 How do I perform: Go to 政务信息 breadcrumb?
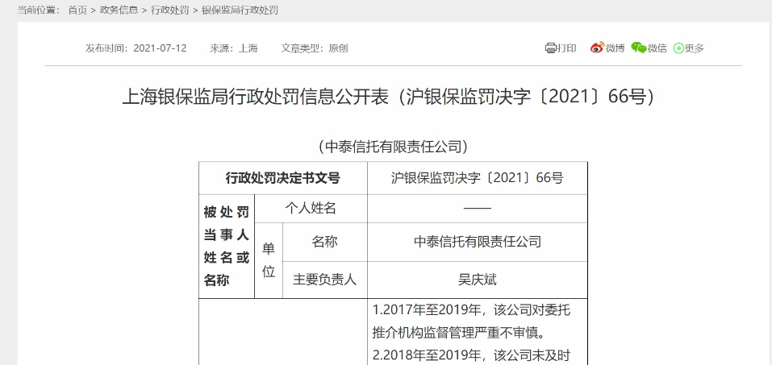coord(119,10)
